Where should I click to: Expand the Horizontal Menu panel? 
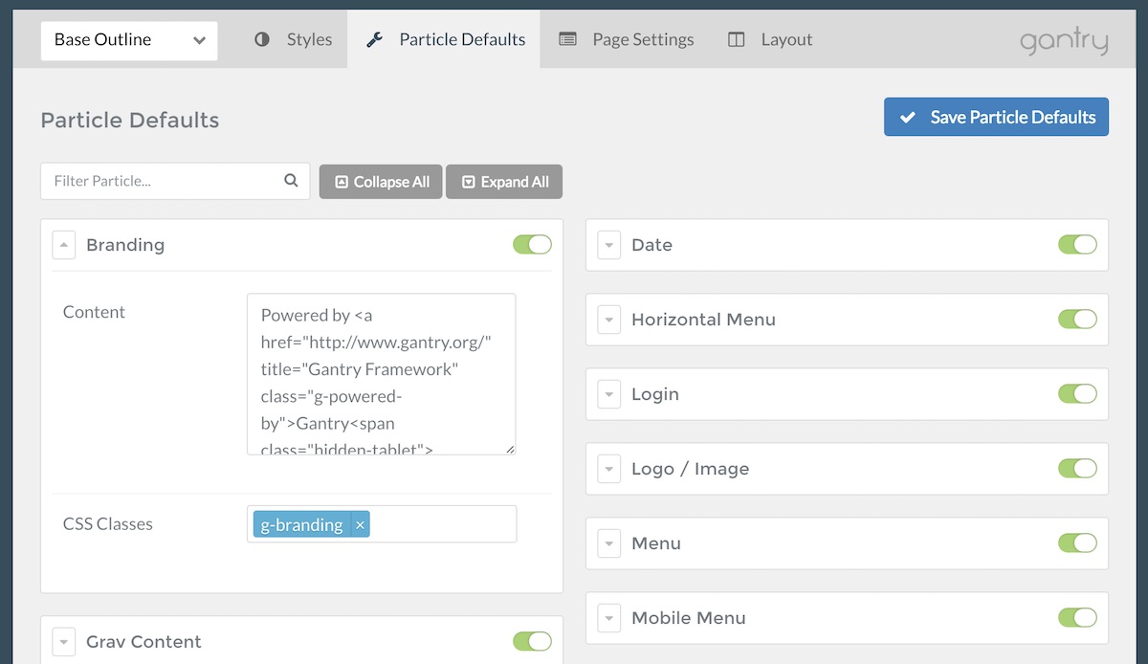608,320
